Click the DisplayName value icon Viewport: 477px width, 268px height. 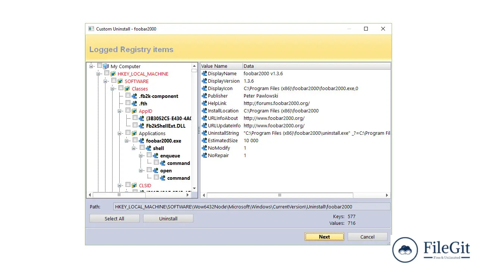coord(204,74)
